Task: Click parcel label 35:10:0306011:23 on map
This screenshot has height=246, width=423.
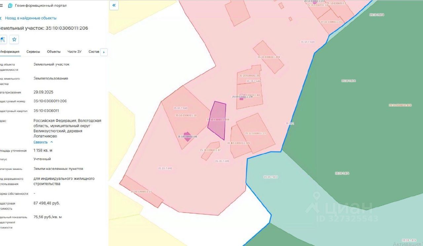Action: pos(331,22)
